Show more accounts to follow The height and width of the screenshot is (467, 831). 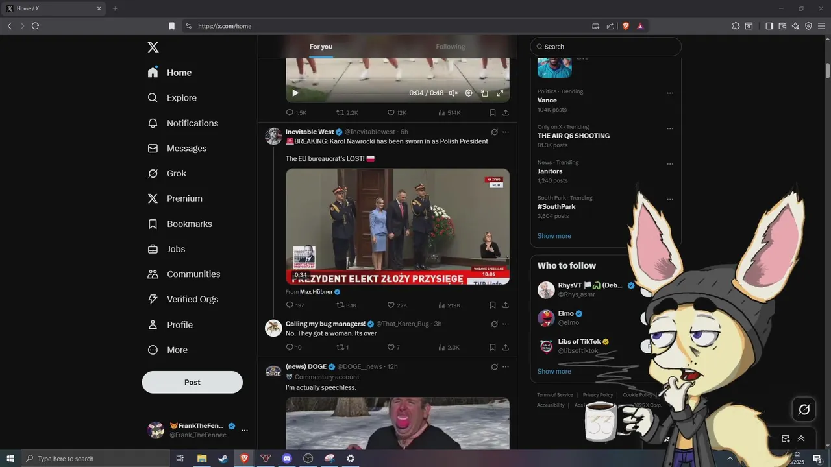point(554,372)
